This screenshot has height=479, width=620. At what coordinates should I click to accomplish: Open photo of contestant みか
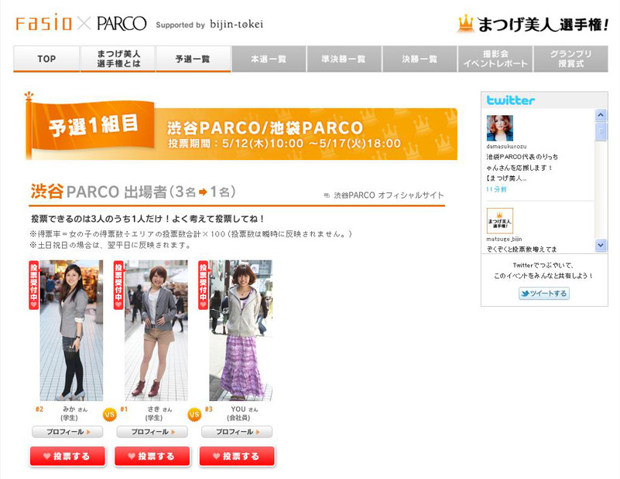tap(71, 330)
